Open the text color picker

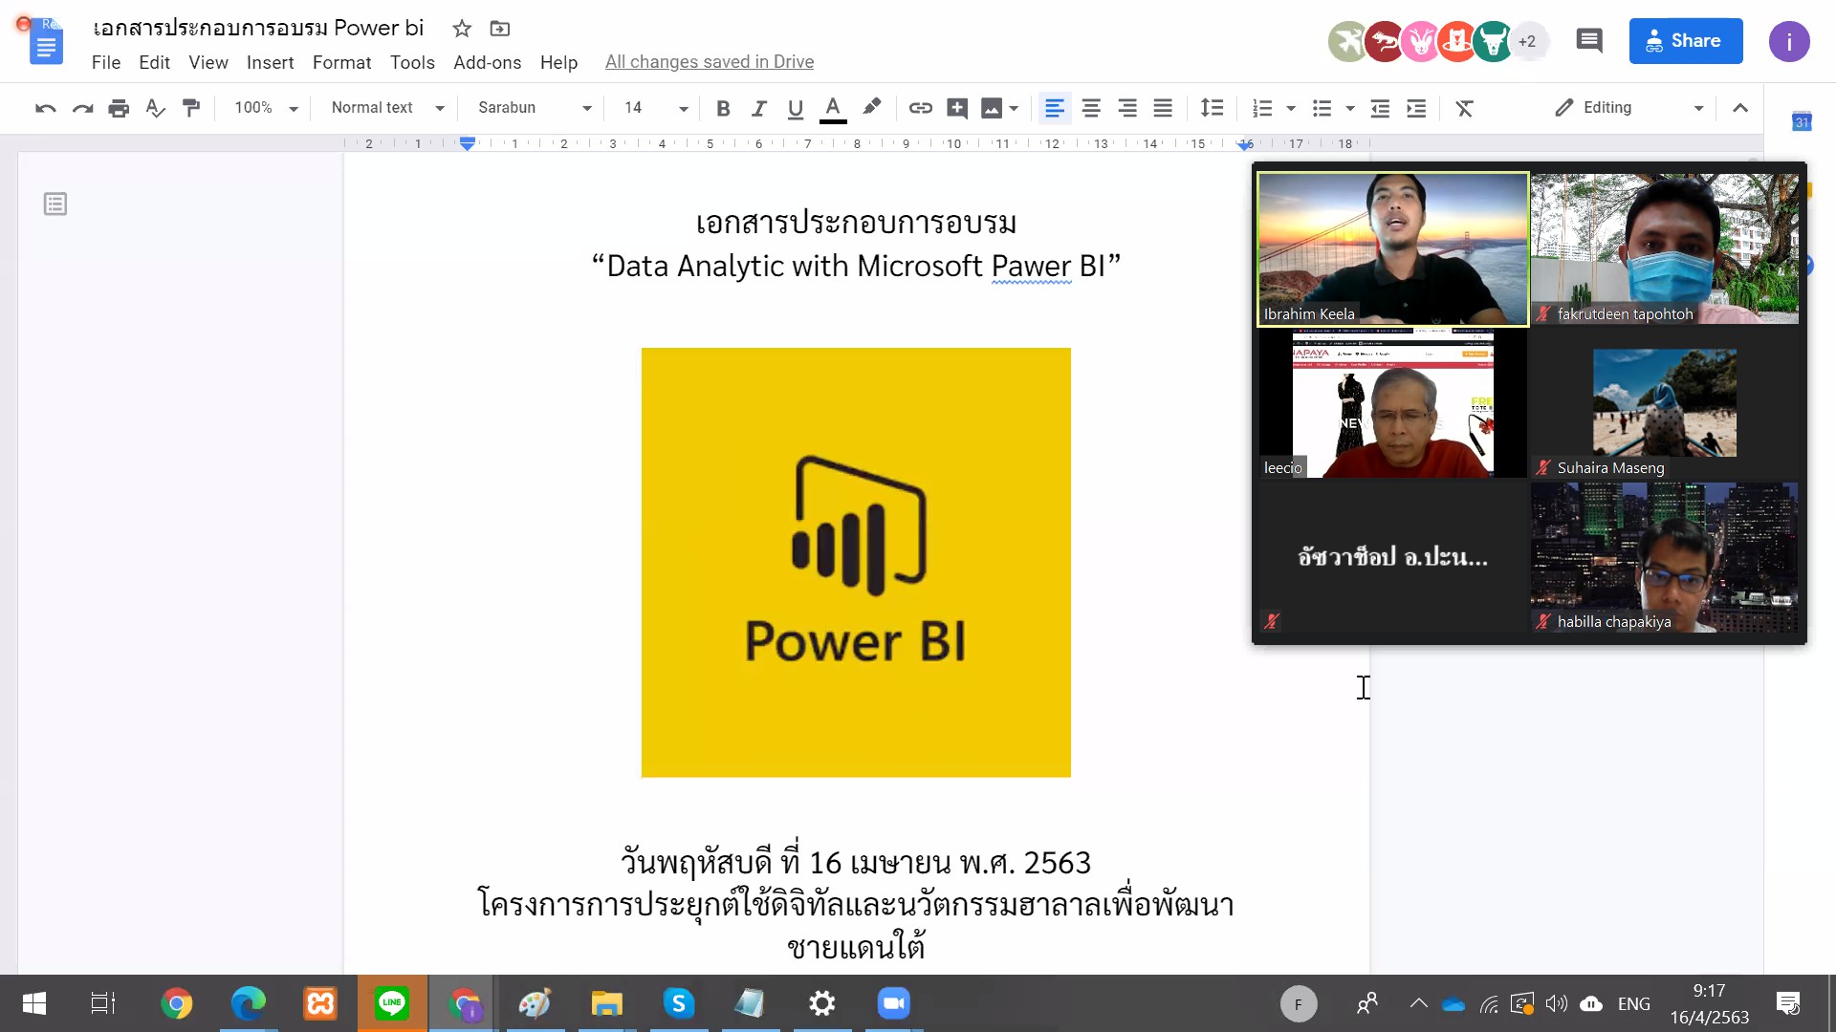[833, 108]
